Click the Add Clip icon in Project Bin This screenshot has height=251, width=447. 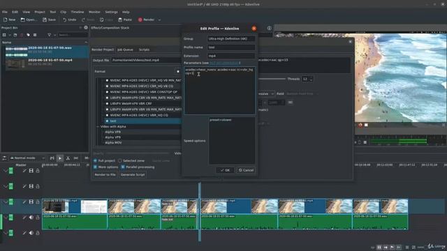click(4, 35)
